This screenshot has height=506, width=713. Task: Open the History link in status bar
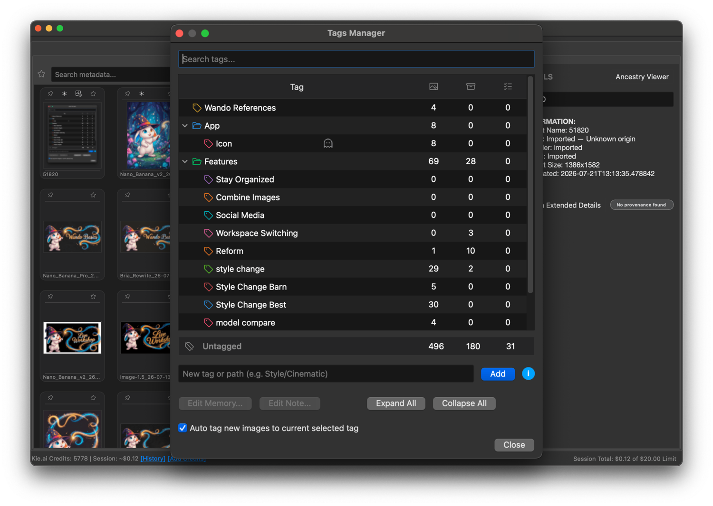pyautogui.click(x=153, y=459)
